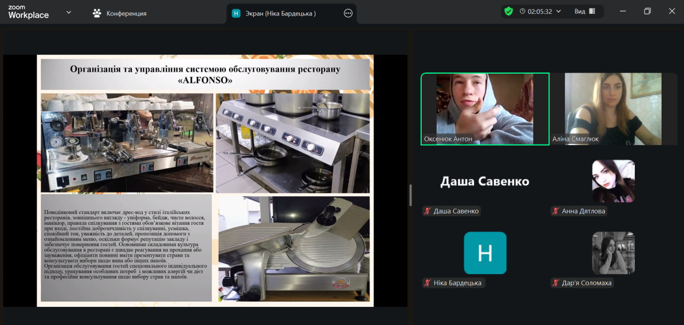Open the Вид layout menu
Image resolution: width=684 pixels, height=325 pixels.
pos(584,11)
